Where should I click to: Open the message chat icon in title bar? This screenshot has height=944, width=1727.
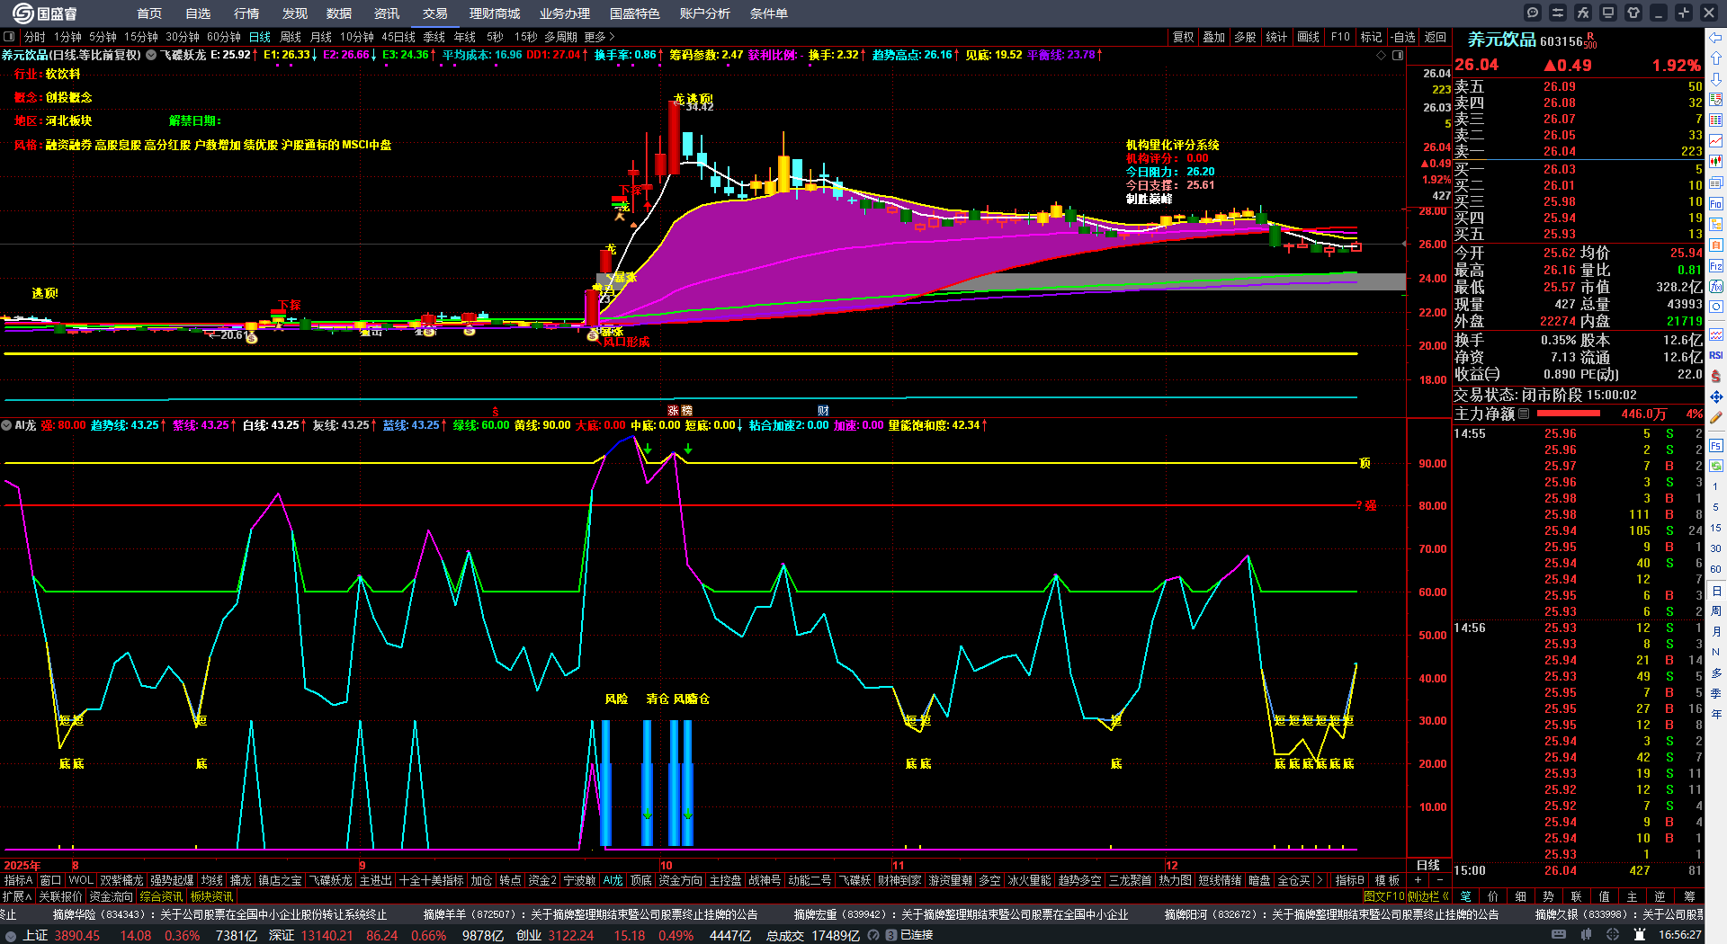pyautogui.click(x=1533, y=13)
